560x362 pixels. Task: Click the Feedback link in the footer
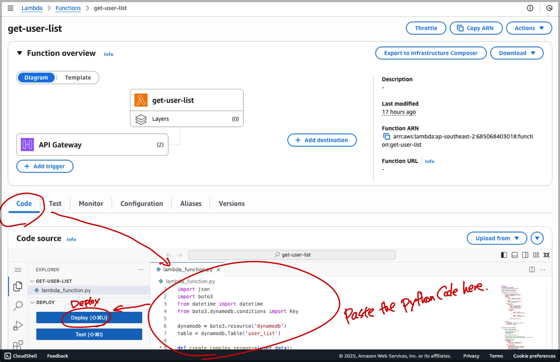pyautogui.click(x=57, y=356)
